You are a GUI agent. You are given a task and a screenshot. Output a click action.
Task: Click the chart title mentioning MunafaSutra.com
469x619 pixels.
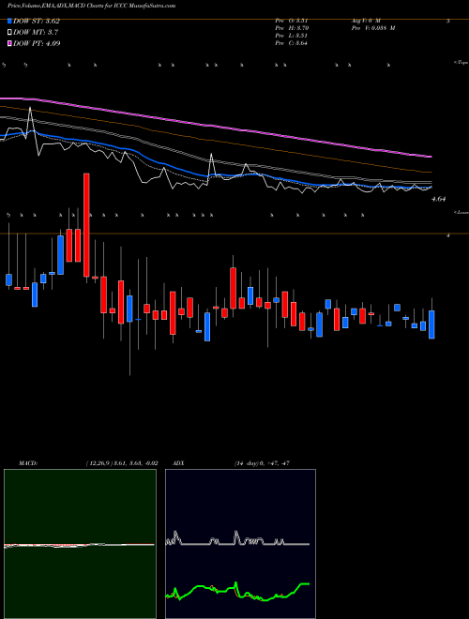click(92, 6)
